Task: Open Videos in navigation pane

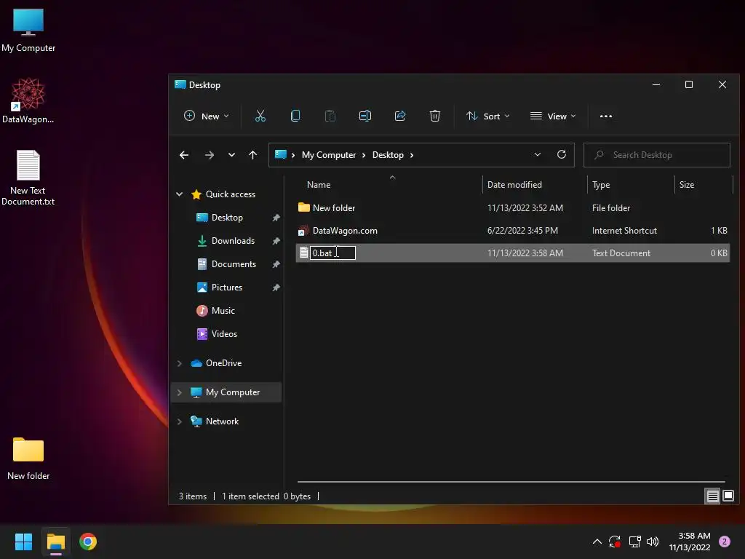Action: [x=224, y=333]
